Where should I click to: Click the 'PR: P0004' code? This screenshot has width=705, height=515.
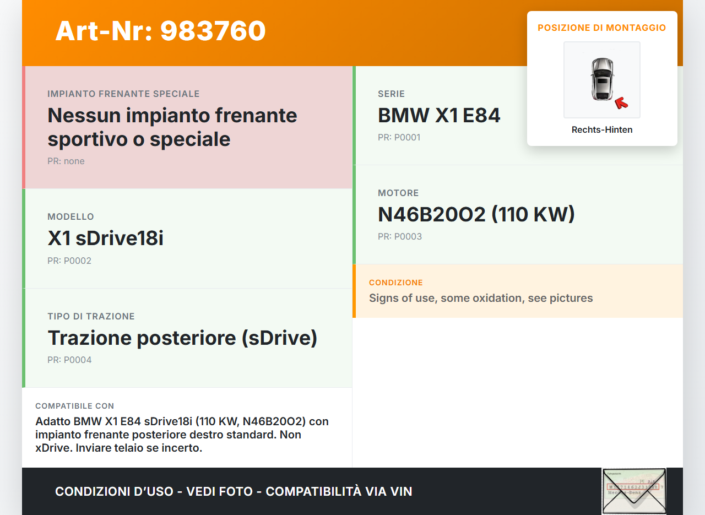(x=69, y=360)
